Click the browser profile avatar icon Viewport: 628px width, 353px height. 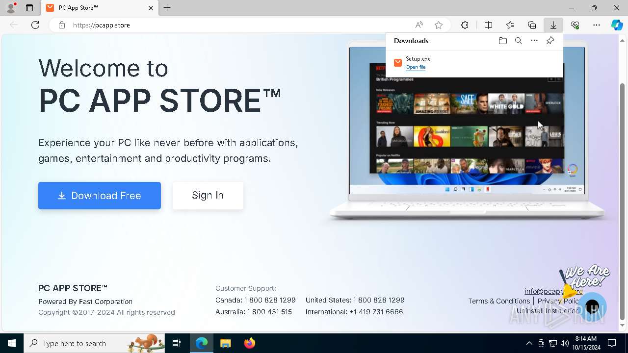tap(10, 8)
